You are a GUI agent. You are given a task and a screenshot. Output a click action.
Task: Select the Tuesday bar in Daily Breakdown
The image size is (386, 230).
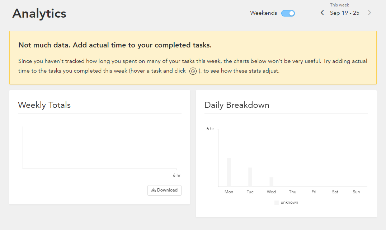pyautogui.click(x=250, y=177)
